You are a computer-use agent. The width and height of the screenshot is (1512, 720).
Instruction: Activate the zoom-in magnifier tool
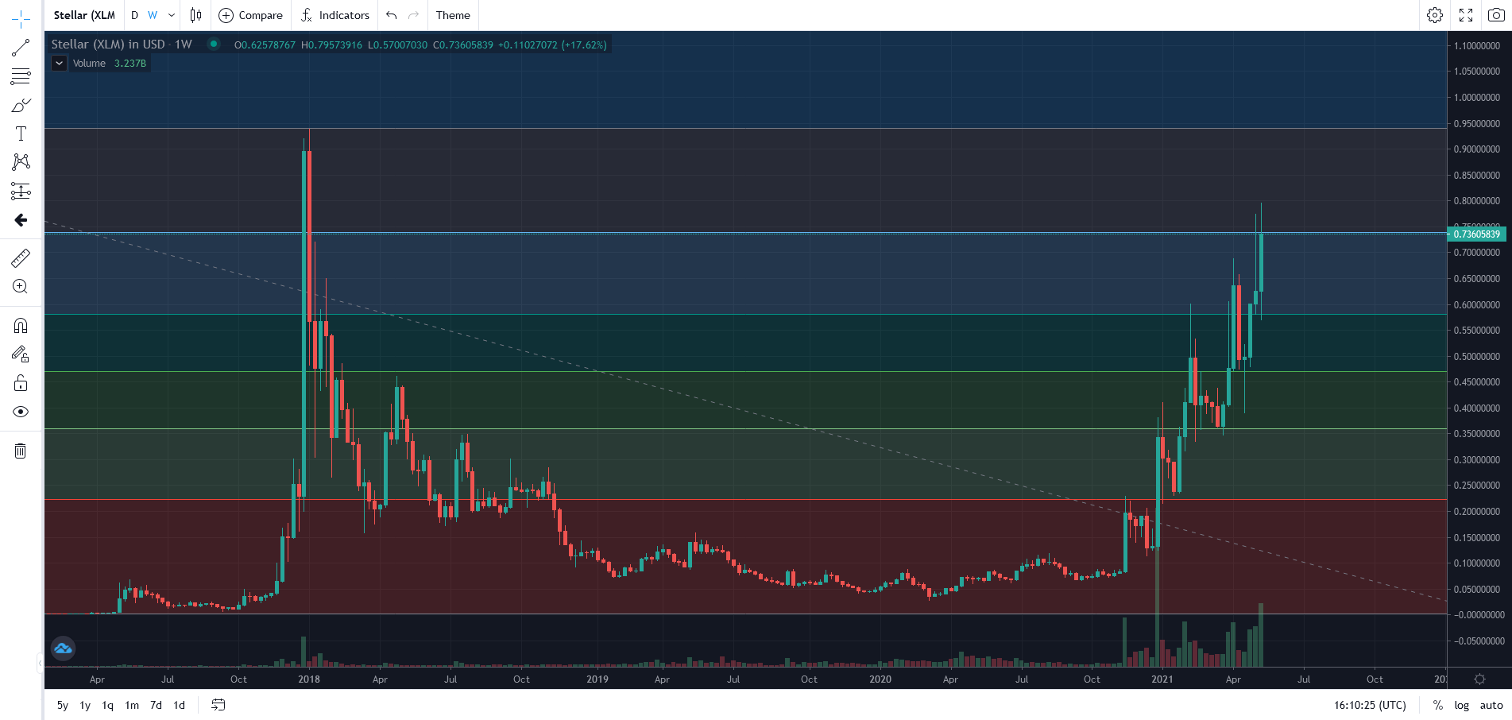click(x=21, y=287)
